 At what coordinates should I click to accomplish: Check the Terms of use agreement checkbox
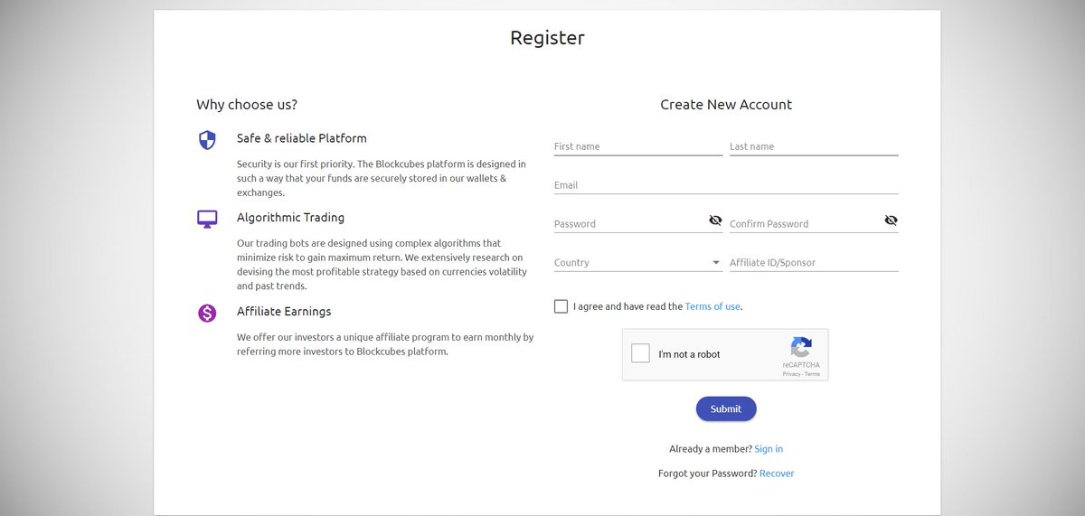click(561, 306)
